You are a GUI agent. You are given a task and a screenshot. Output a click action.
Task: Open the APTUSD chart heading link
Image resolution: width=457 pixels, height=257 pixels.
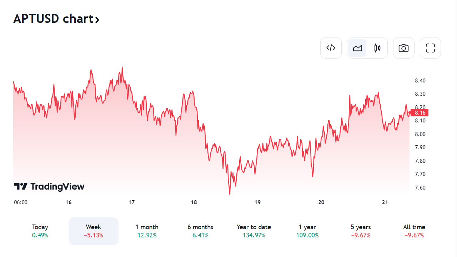click(53, 19)
